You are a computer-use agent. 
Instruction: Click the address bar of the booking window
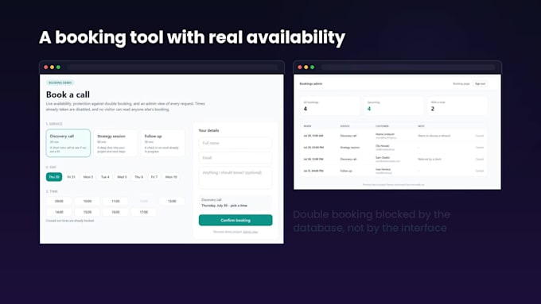[x=173, y=67]
